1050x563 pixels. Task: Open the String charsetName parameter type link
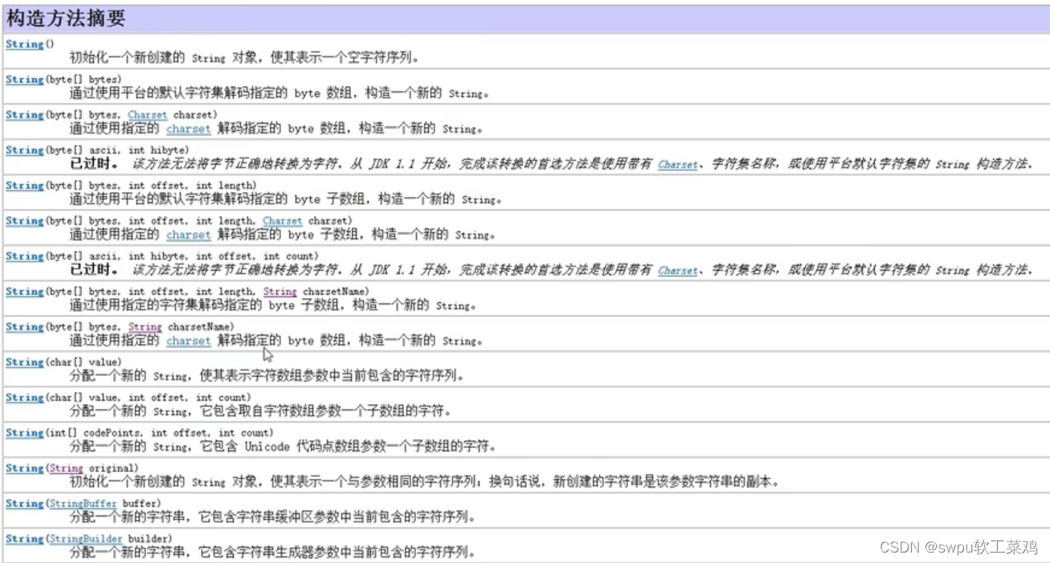(279, 292)
